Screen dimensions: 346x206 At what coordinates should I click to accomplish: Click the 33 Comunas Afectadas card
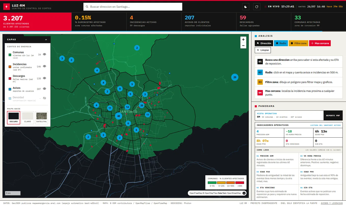coord(319,22)
